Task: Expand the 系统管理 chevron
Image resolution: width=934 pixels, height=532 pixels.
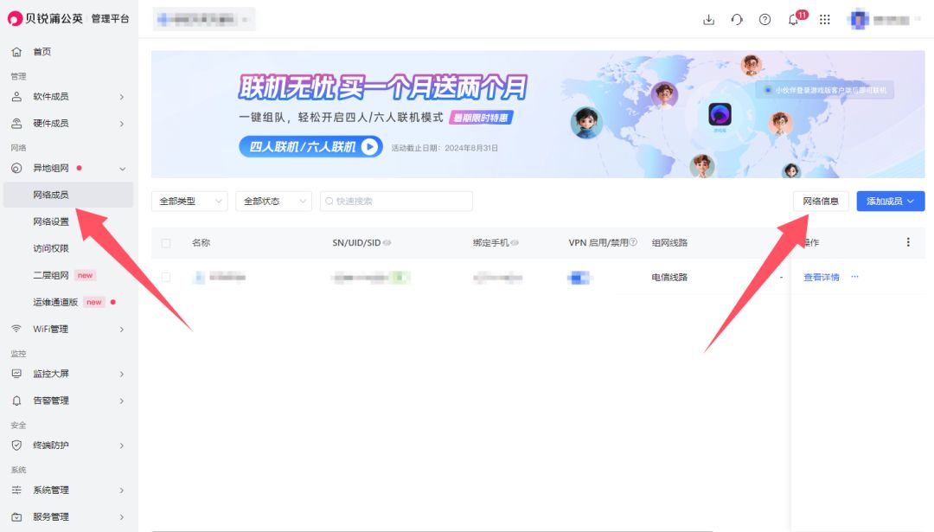Action: (122, 490)
